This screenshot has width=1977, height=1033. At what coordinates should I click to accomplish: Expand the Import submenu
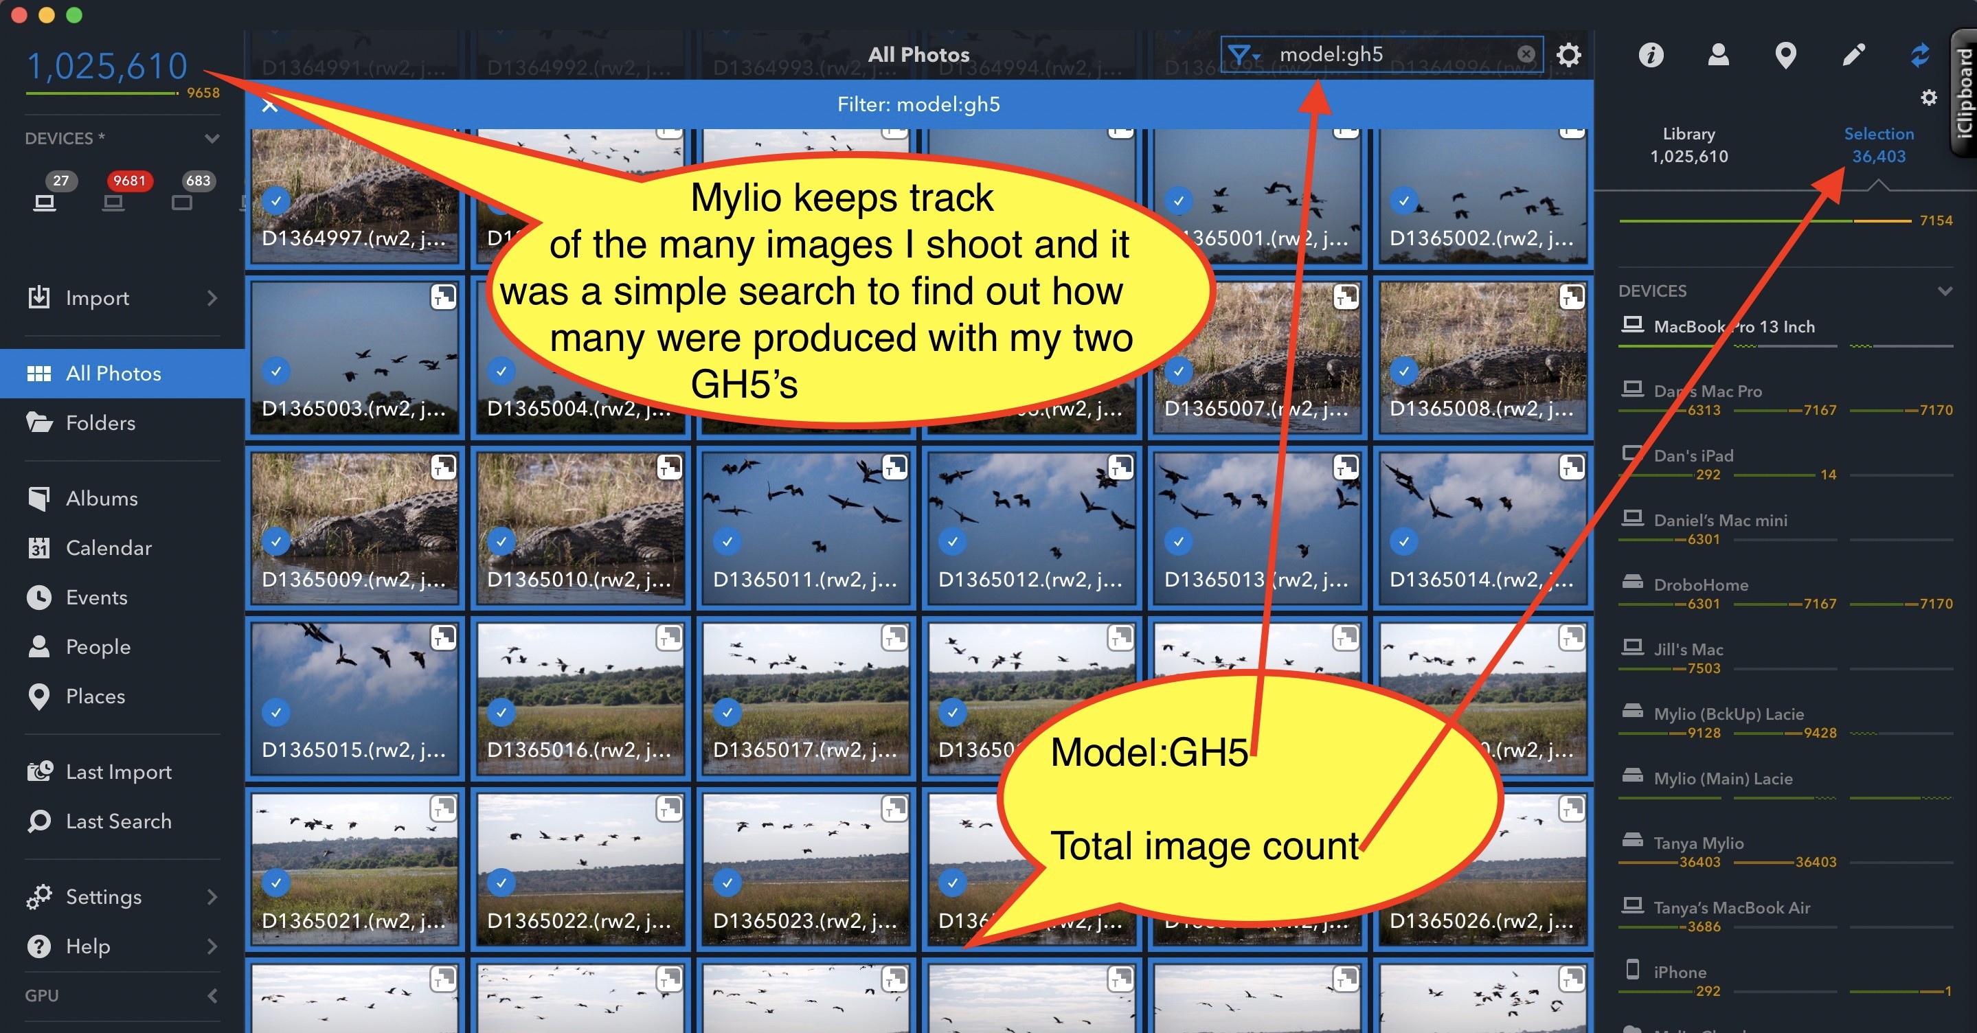pyautogui.click(x=212, y=298)
